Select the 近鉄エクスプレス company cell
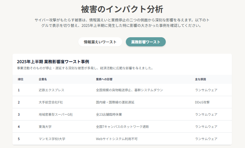Screen dimensions: 245x148 pos(51,90)
